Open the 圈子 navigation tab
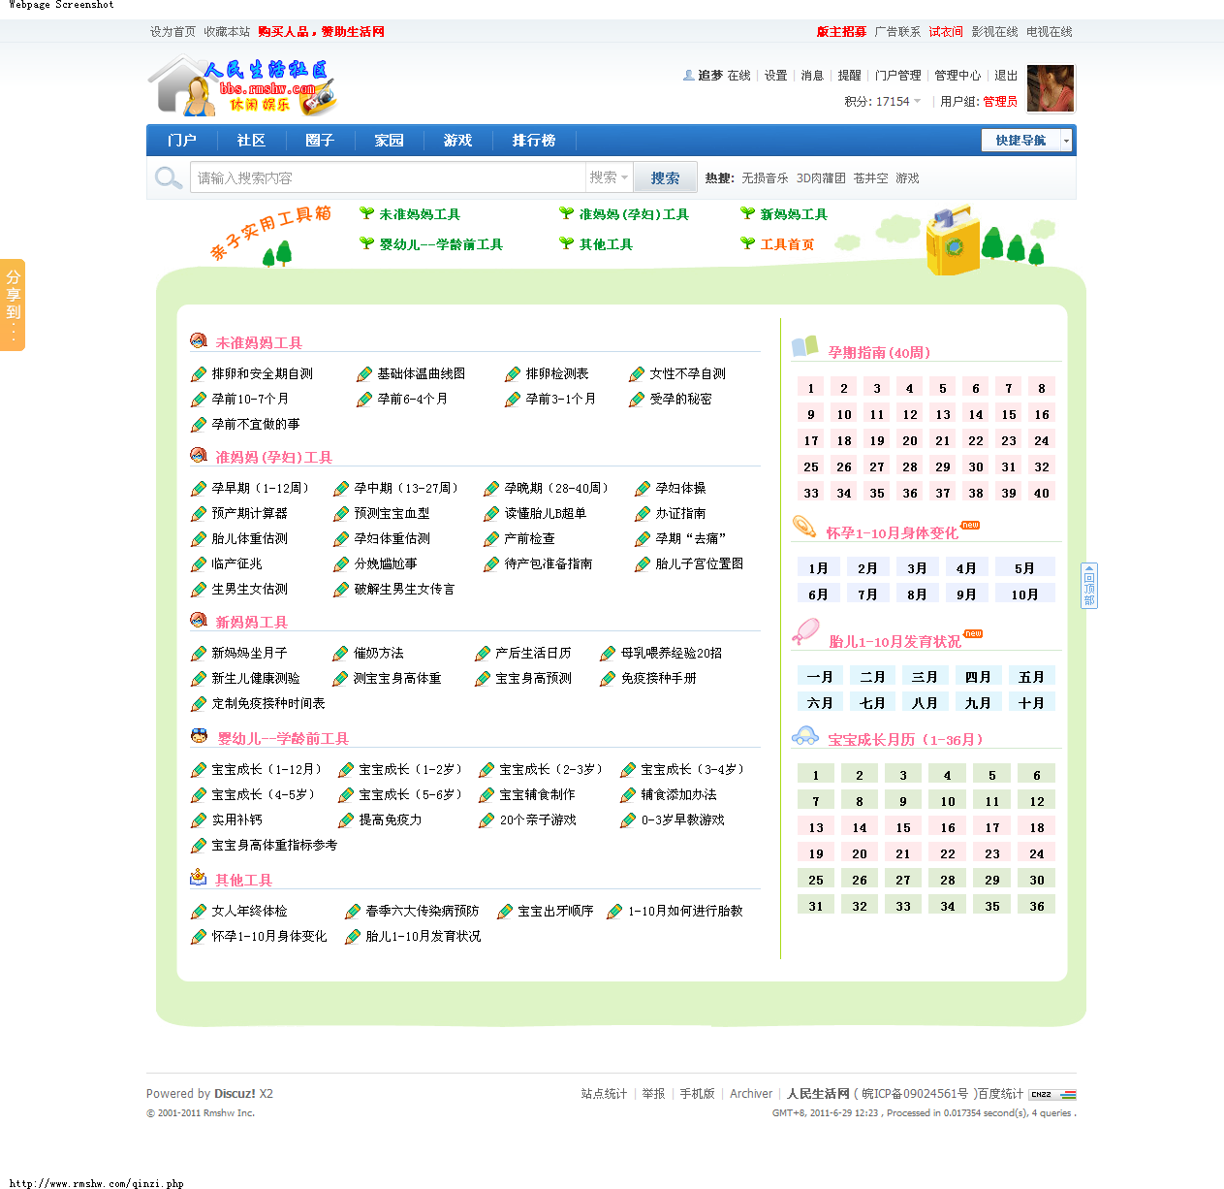 pos(320,141)
